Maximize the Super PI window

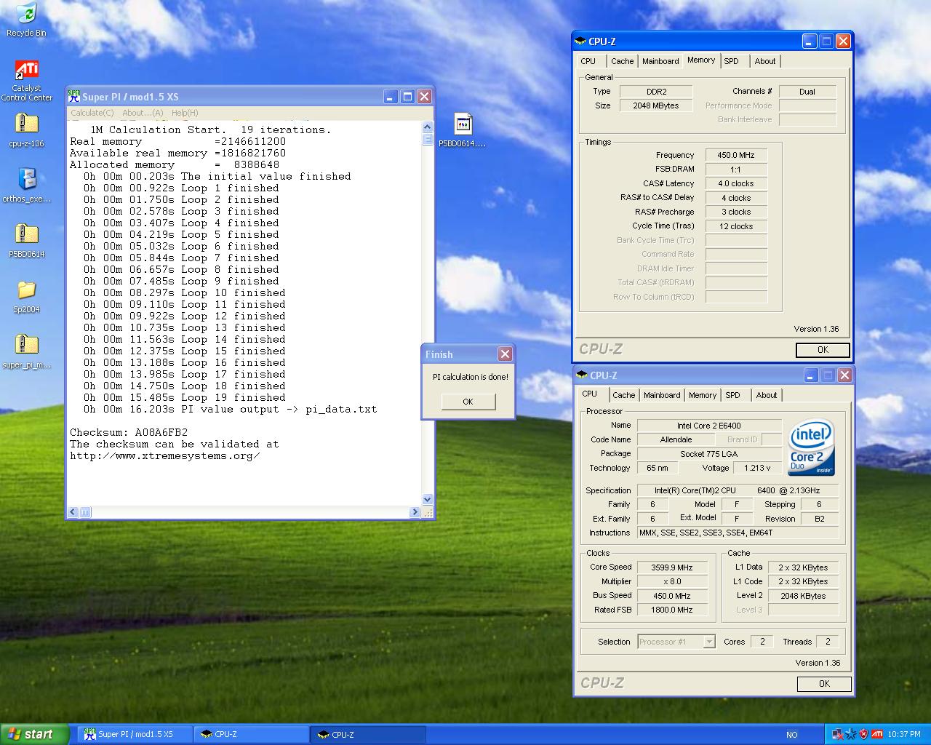408,96
